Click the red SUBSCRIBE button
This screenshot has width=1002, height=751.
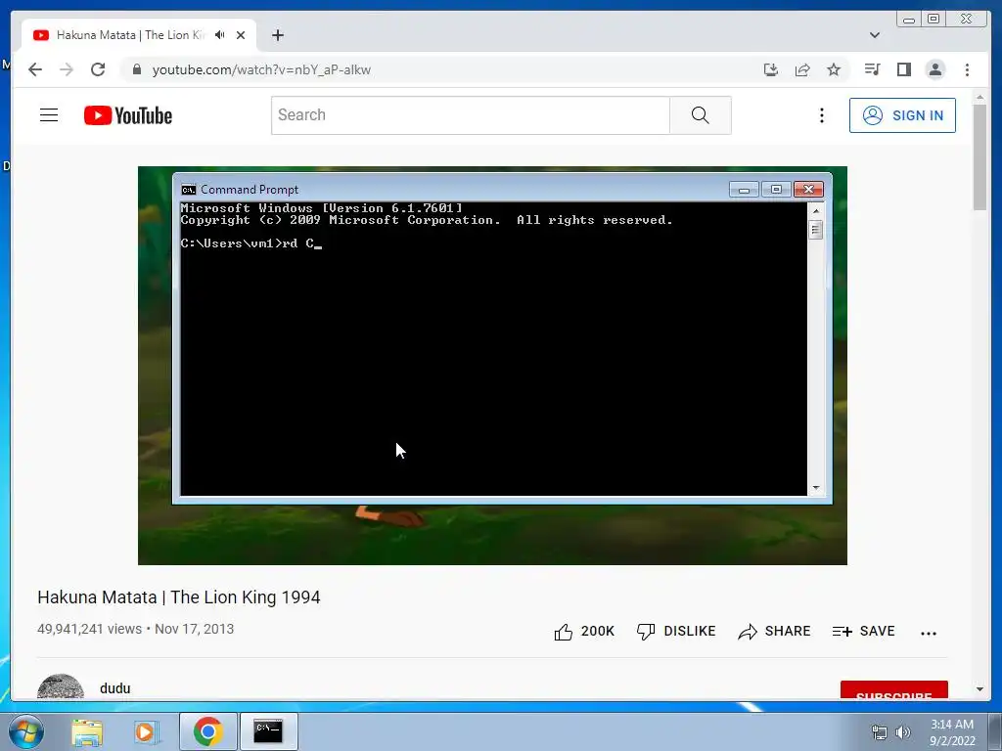coord(894,690)
